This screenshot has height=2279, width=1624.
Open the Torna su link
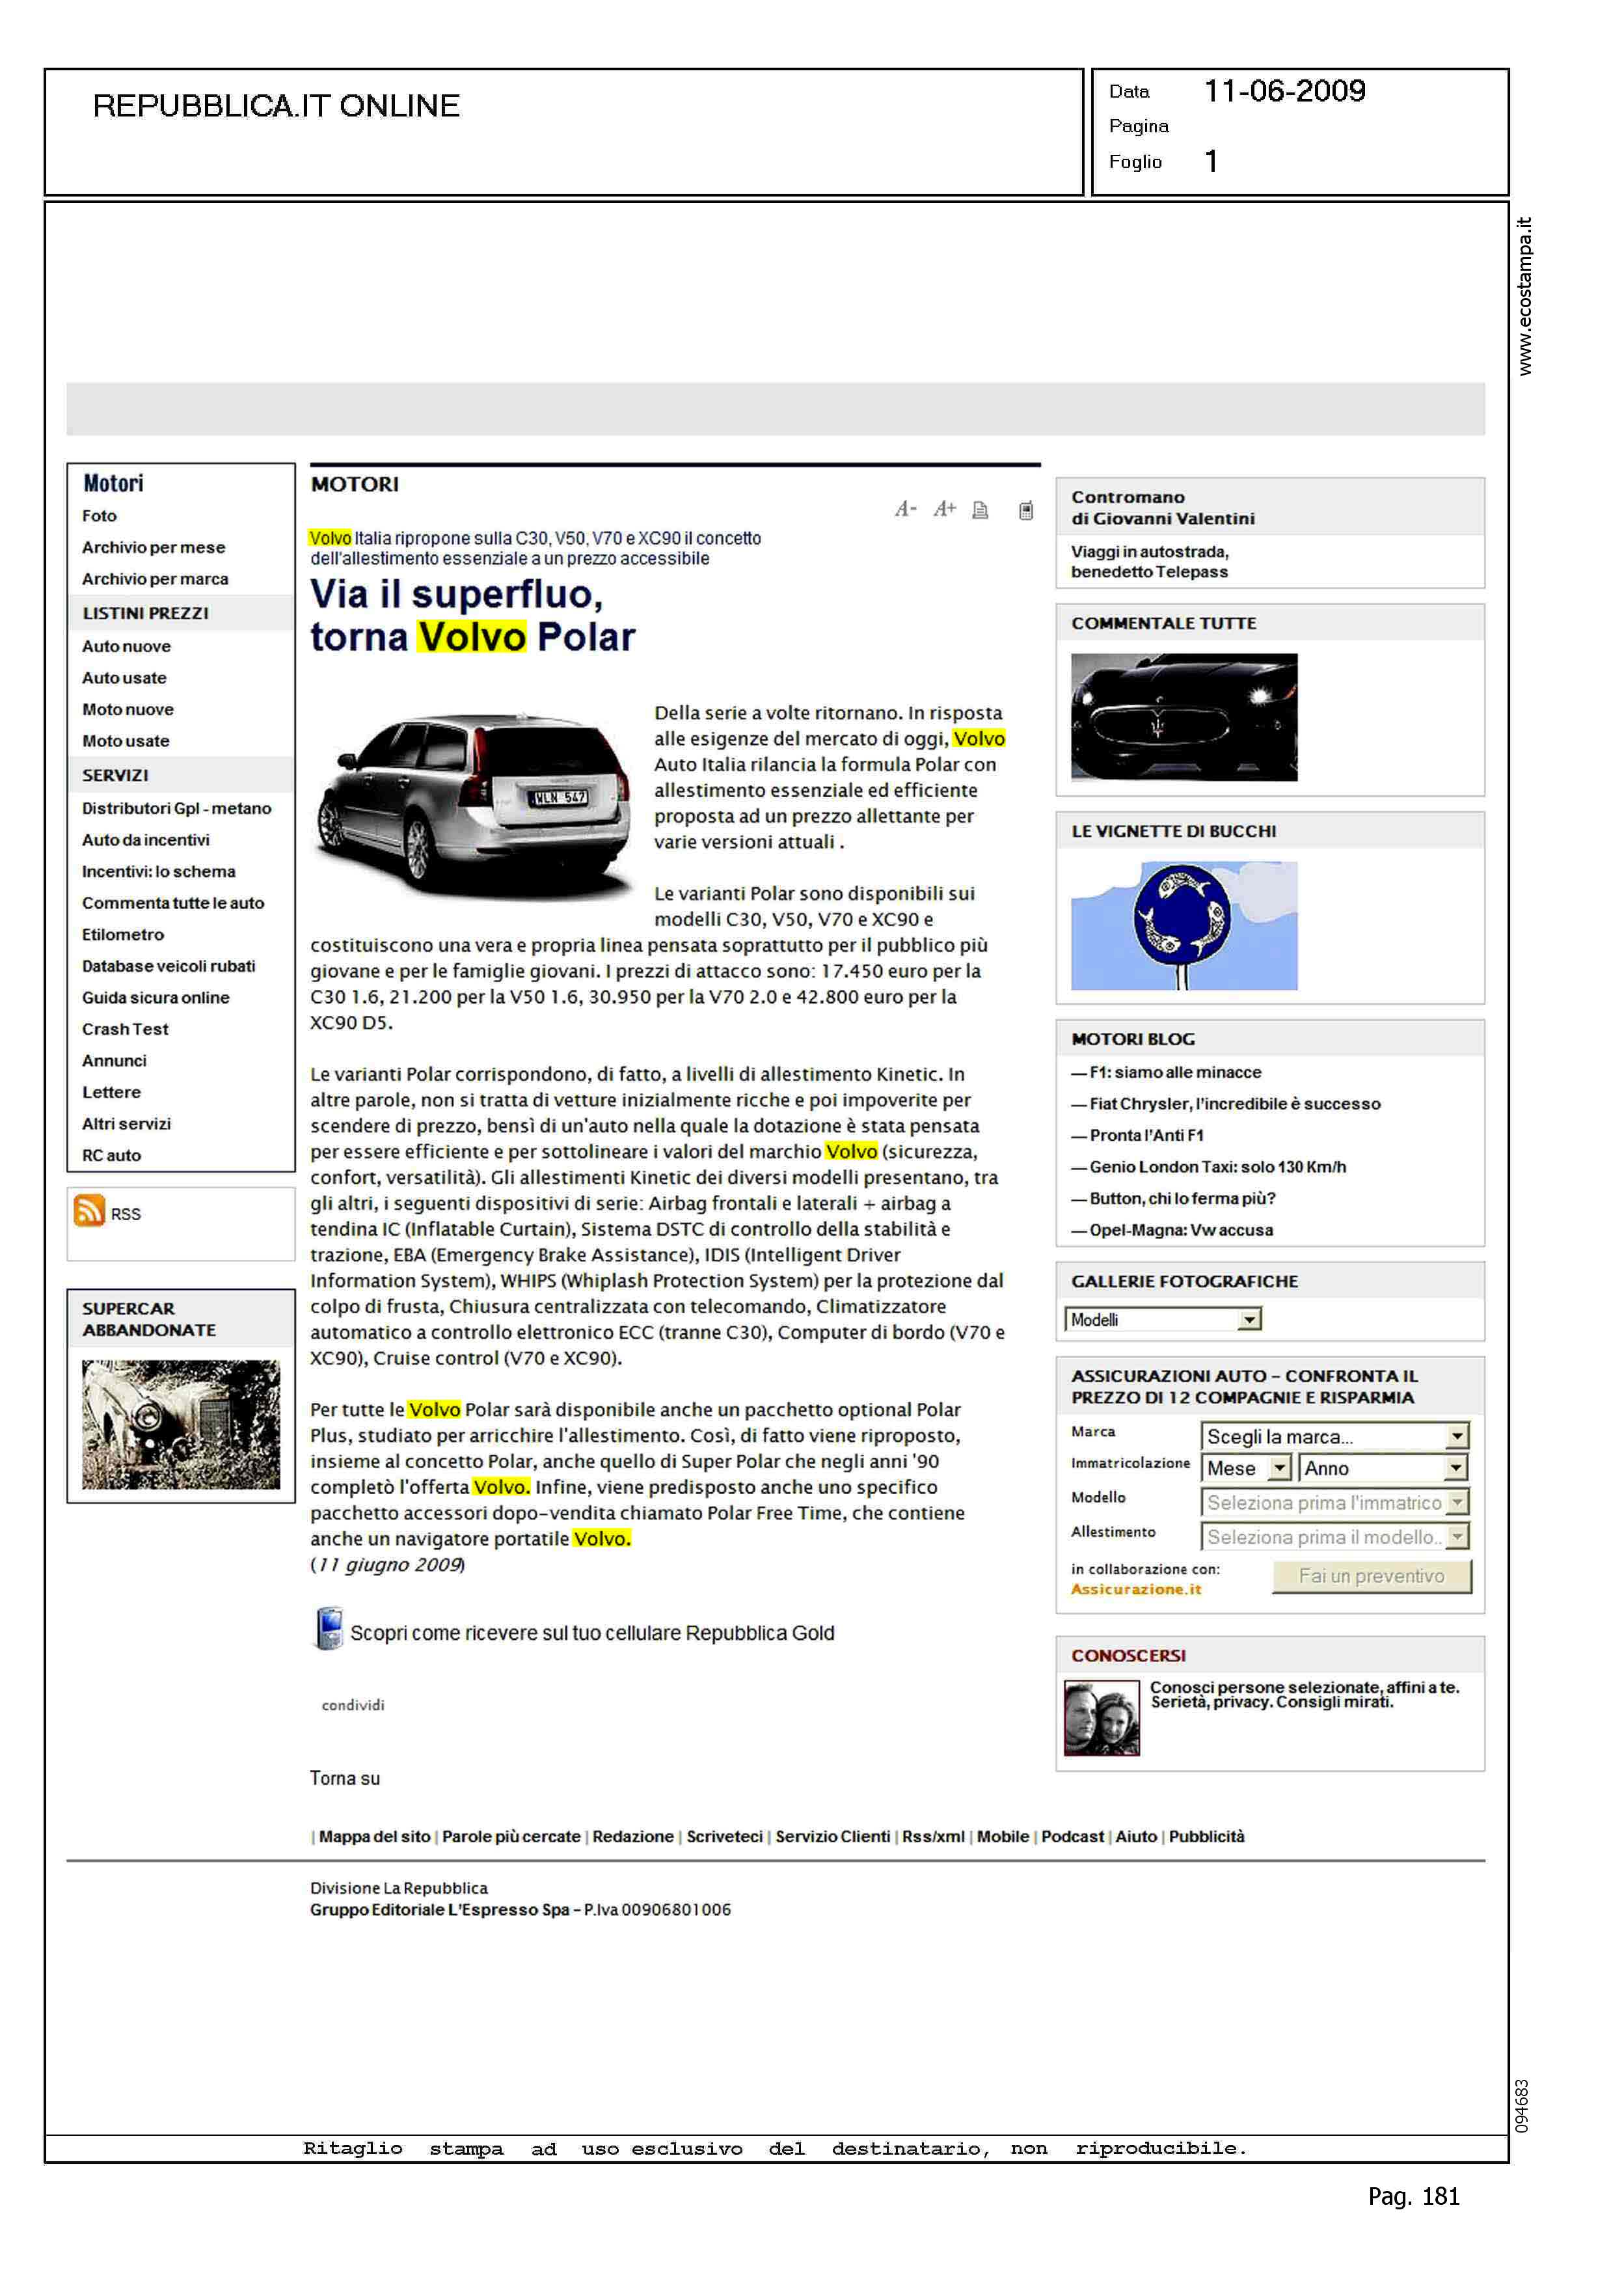[x=345, y=1778]
